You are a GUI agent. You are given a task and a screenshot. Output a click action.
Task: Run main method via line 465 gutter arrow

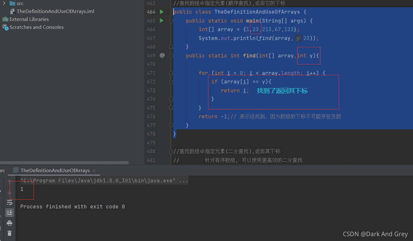(x=162, y=21)
